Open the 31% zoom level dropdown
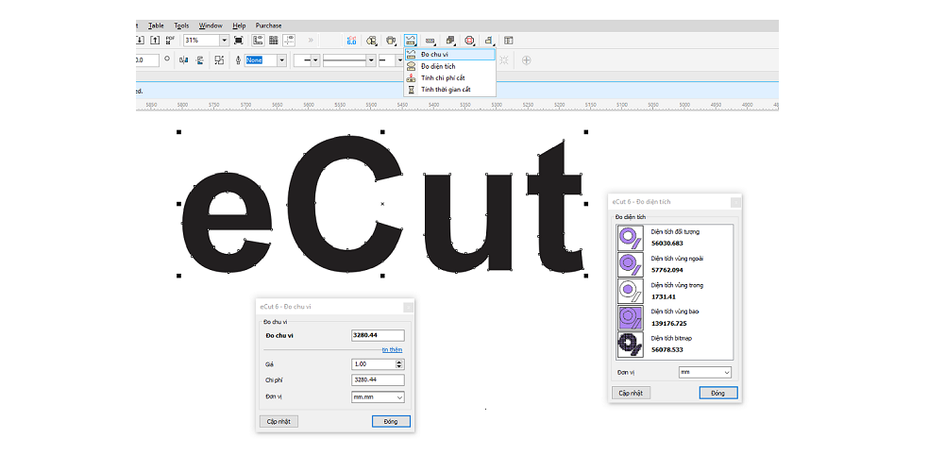 tap(224, 41)
